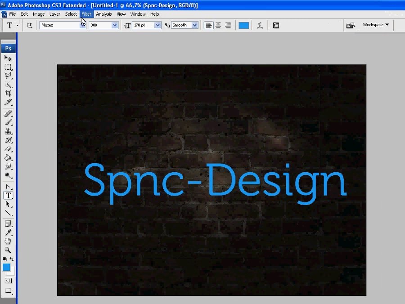Select the Slice tool
This screenshot has width=405, height=304.
click(x=8, y=102)
